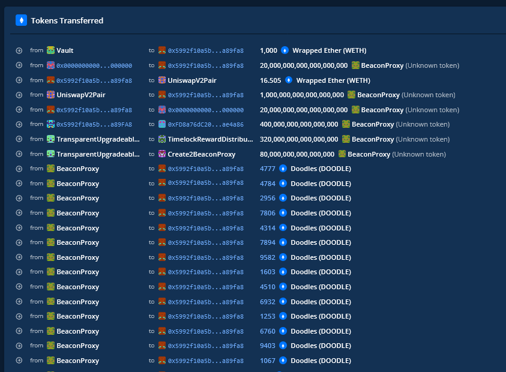Open BeaconProxy token on the 320,000,000,000,000,000 row
The image size is (506, 372).
pyautogui.click(x=373, y=139)
